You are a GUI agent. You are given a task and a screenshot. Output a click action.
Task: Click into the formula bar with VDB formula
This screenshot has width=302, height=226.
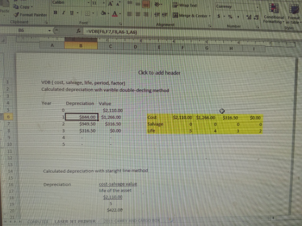(x=191, y=32)
